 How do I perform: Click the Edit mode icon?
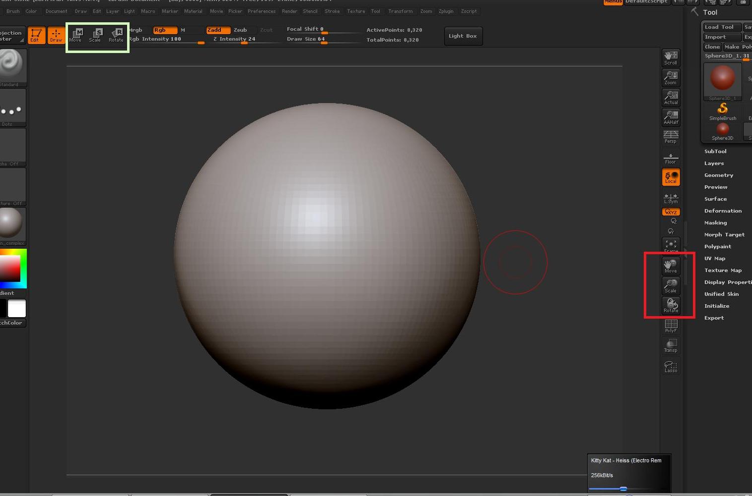pos(36,35)
